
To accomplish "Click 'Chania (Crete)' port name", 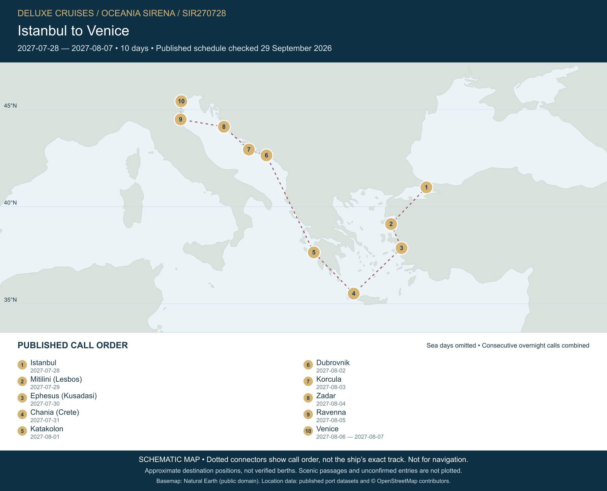I will [55, 412].
